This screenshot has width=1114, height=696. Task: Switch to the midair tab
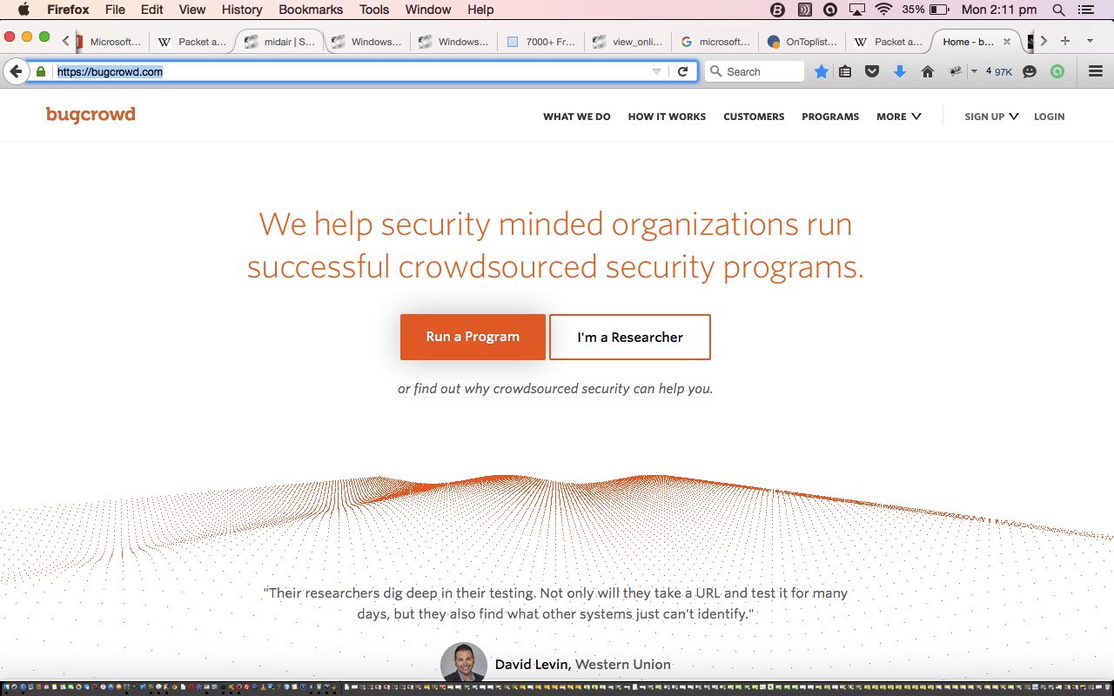[x=280, y=41]
